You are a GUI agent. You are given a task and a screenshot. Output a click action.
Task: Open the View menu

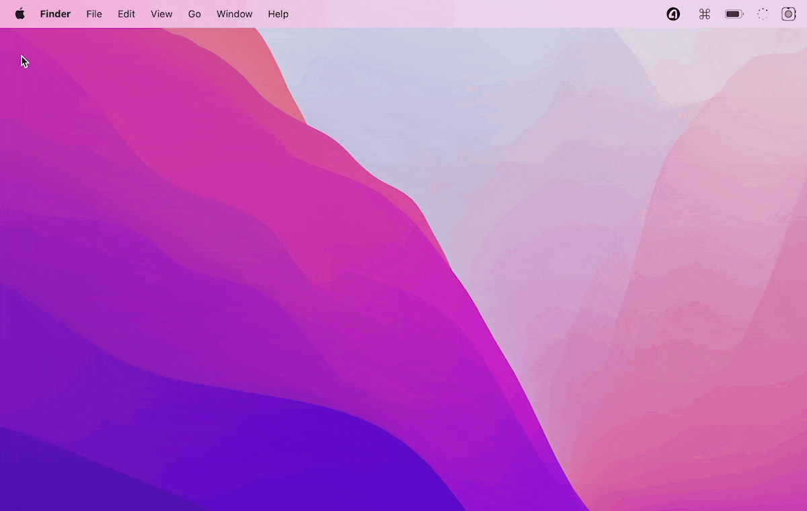coord(161,14)
